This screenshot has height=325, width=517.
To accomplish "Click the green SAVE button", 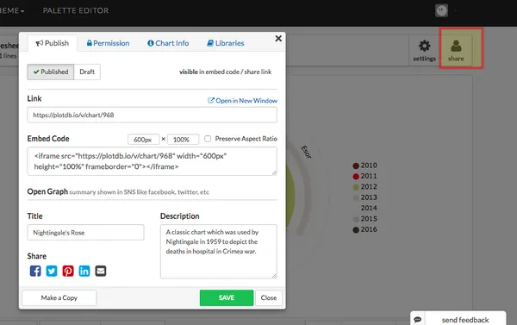I will [227, 297].
